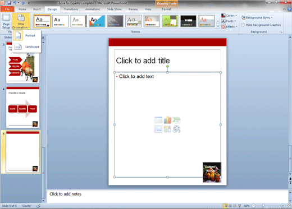Viewport: 292px width, 209px height.
Task: Click the Insert Picture from File icon
Action: pos(158,129)
